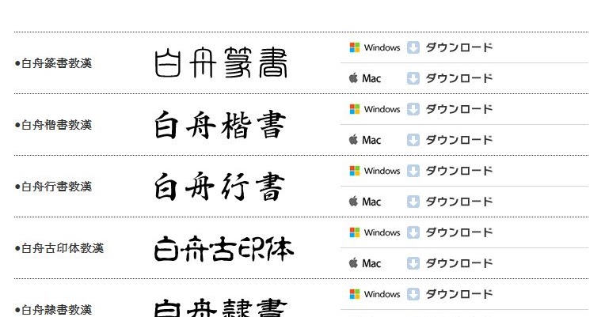
Task: Click the Mac download arrow icon for 白舟篆書教漢
Action: coord(413,78)
